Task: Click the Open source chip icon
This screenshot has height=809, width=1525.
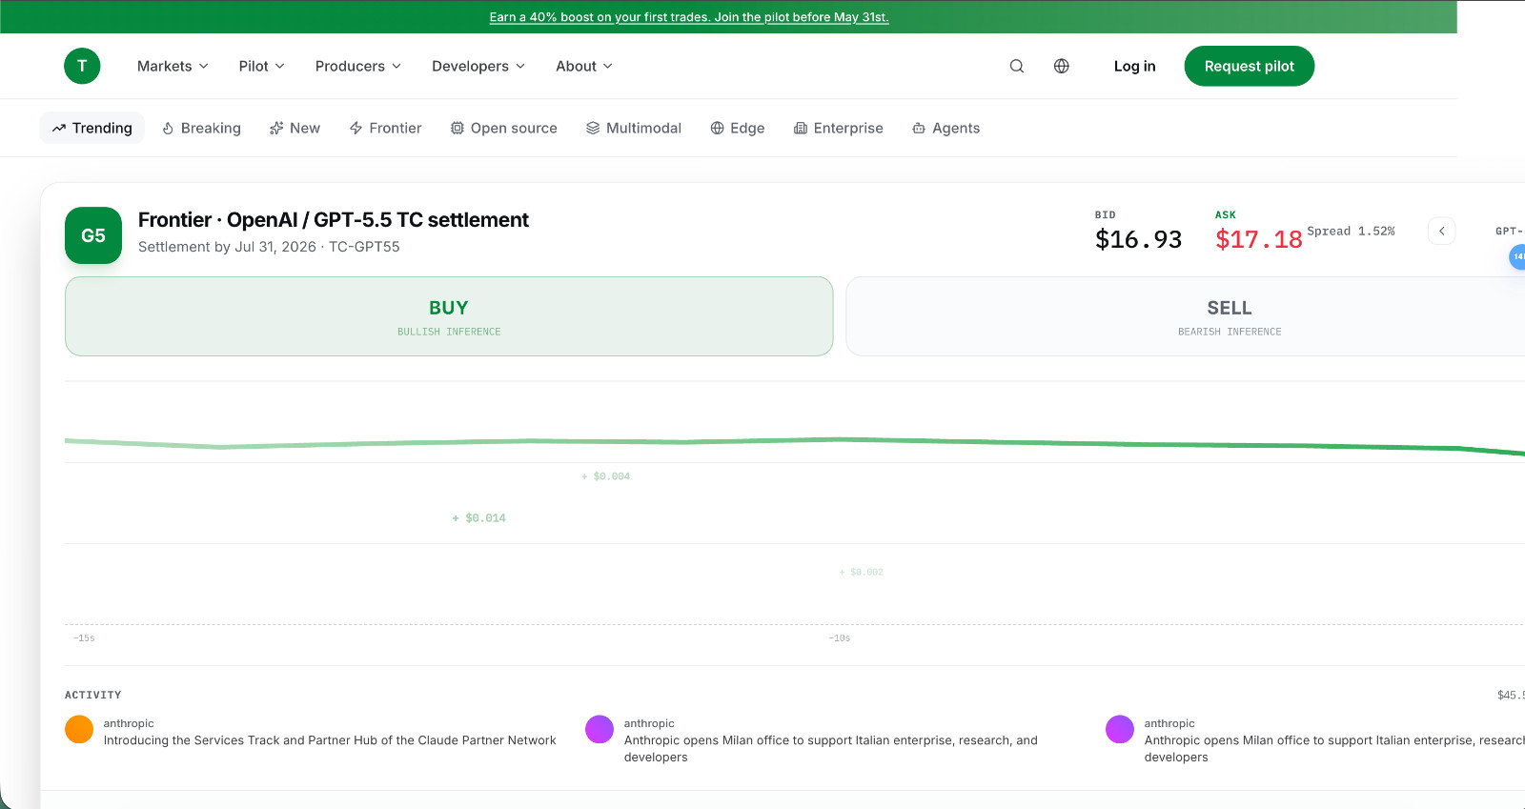Action: click(457, 128)
